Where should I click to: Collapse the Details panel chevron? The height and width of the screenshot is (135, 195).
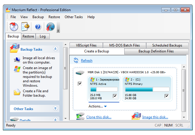tap(56, 119)
